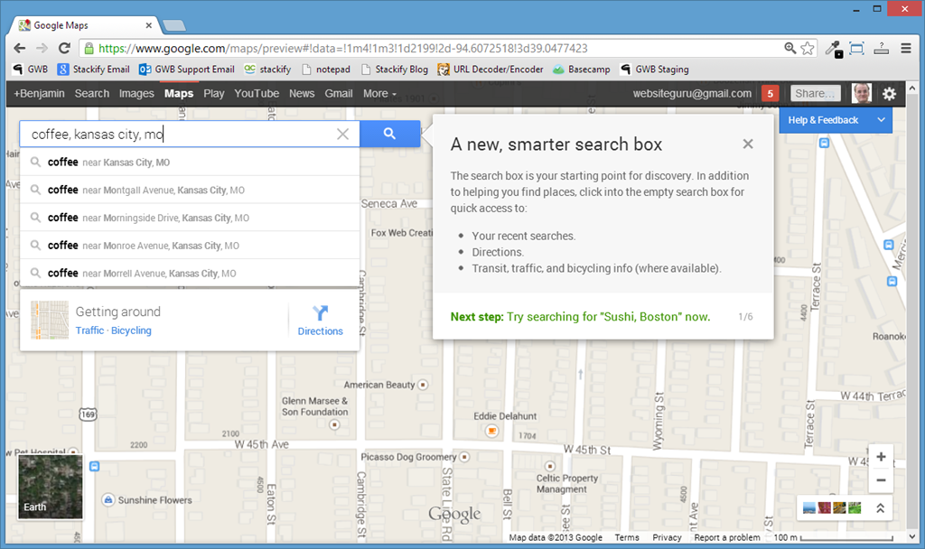Viewport: 925px width, 549px height.
Task: Go to News in Google bar
Action: (x=302, y=93)
